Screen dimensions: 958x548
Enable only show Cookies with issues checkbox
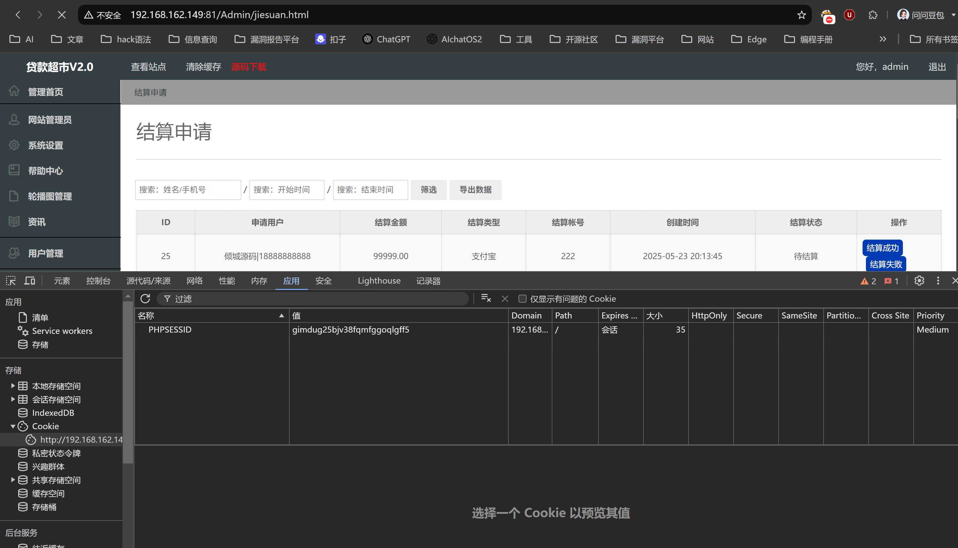(x=522, y=299)
